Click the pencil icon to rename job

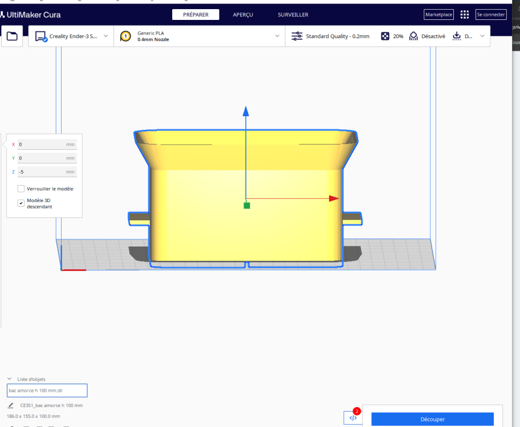pos(11,405)
